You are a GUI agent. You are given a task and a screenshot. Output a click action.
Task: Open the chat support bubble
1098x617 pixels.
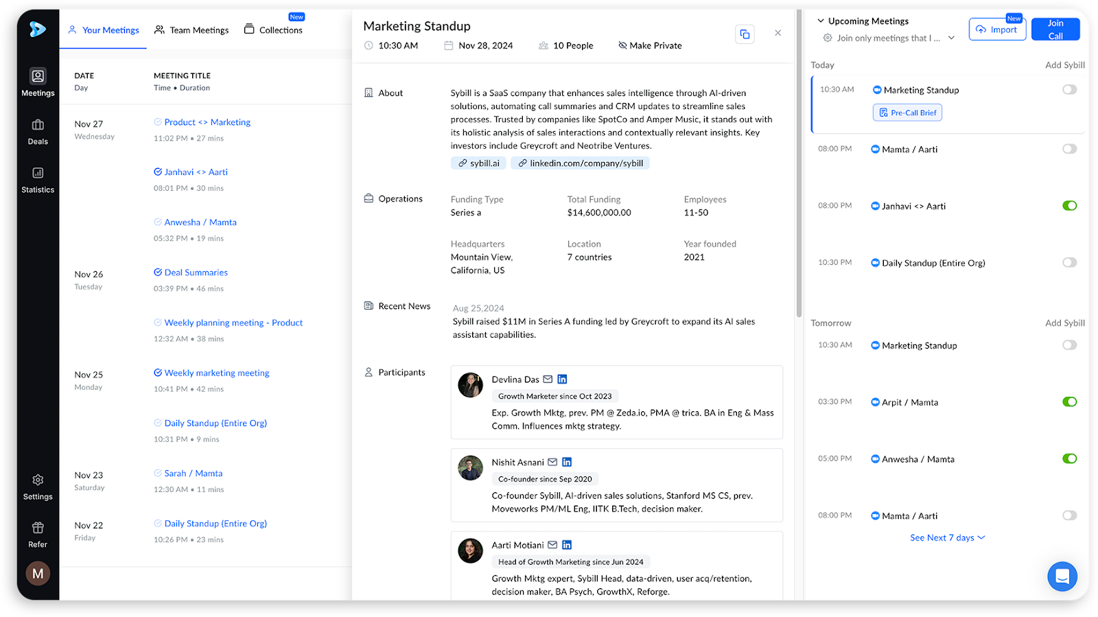tap(1062, 577)
